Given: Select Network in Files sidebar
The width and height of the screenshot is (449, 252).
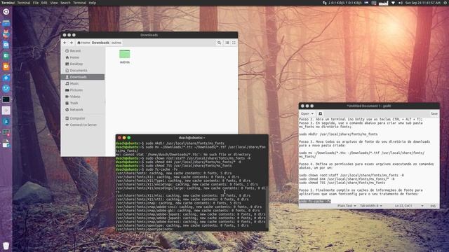Looking at the screenshot, I should click(83, 110).
